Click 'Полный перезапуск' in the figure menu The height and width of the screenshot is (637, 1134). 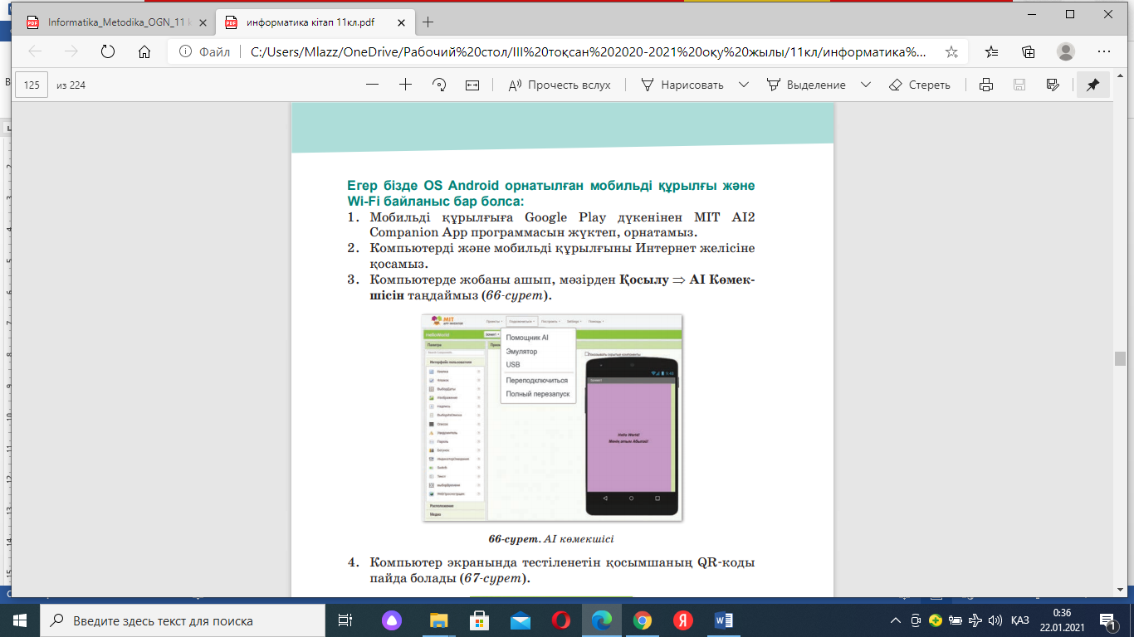[x=538, y=394]
